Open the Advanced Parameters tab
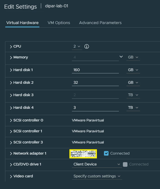This screenshot has height=189, width=160. 100,23
